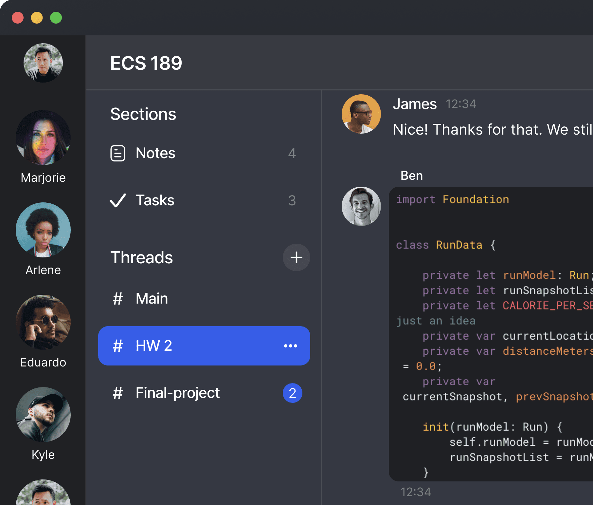Click the "just an idea" text in code
Image resolution: width=593 pixels, height=505 pixels.
[436, 321]
